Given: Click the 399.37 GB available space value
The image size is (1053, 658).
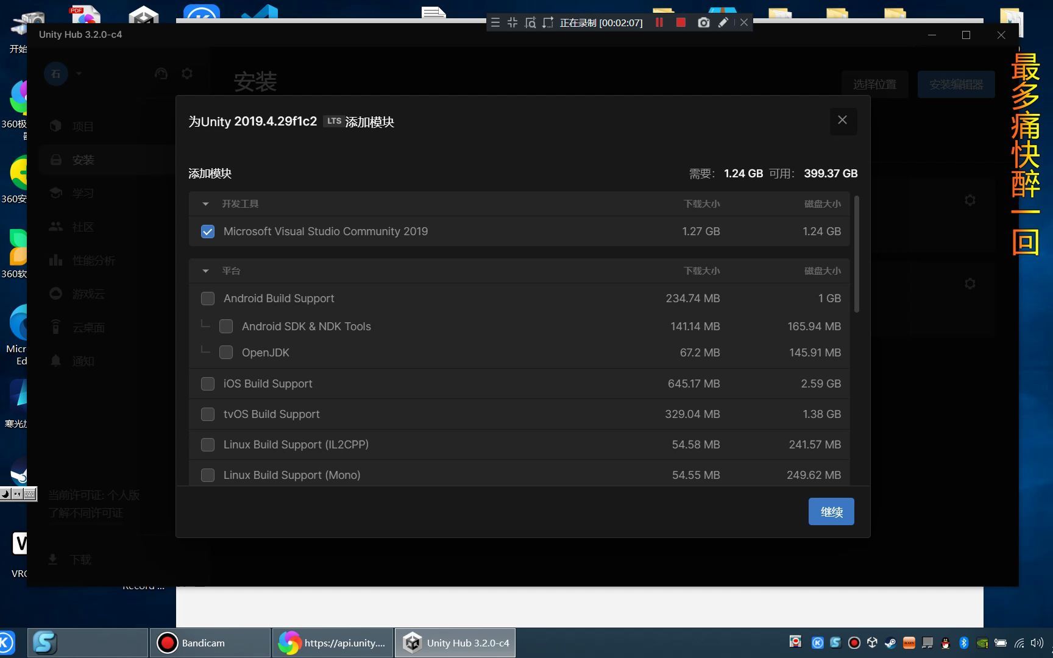Looking at the screenshot, I should [x=831, y=174].
